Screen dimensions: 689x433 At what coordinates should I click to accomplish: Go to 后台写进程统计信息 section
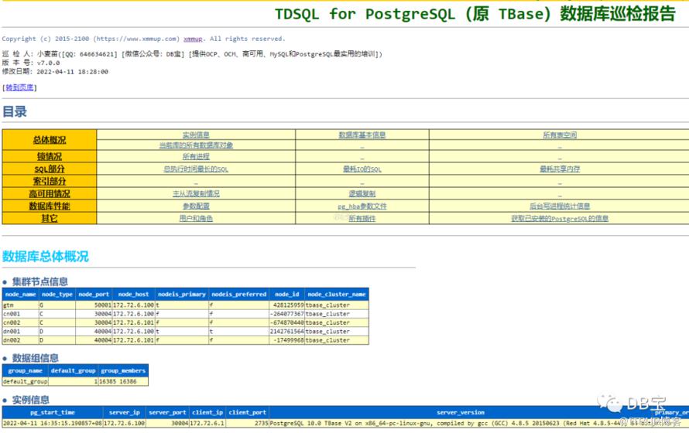pos(559,206)
